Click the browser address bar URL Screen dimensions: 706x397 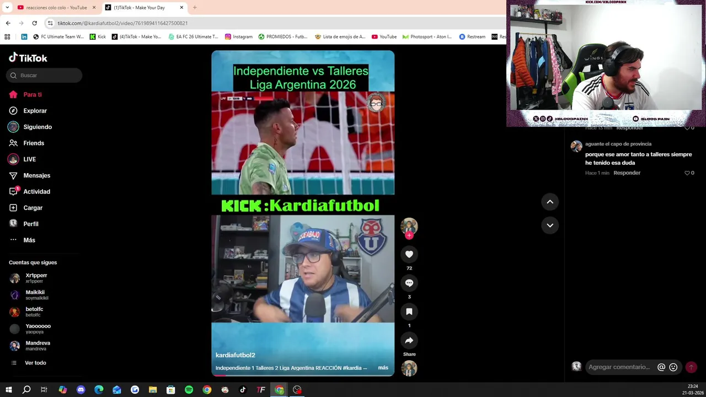[122, 23]
